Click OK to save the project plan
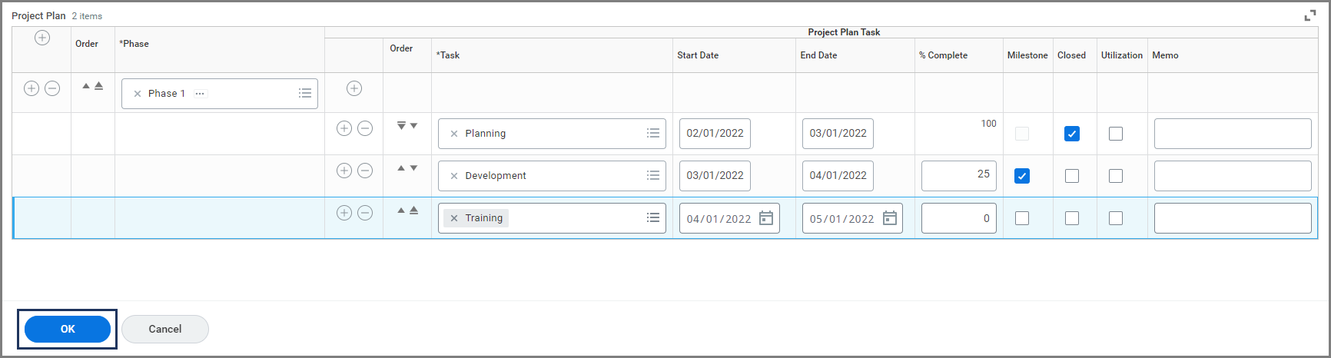 click(68, 329)
